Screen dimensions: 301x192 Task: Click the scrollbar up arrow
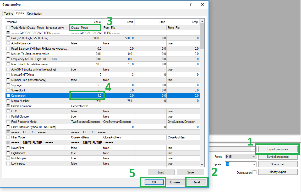pyautogui.click(x=202, y=21)
